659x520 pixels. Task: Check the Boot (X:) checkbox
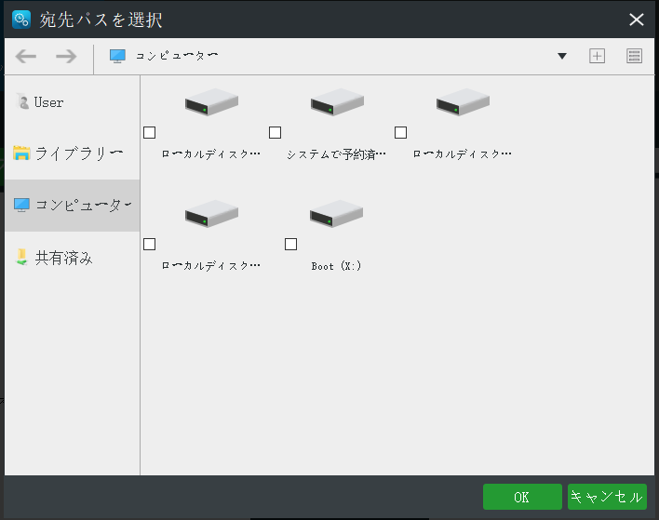290,244
